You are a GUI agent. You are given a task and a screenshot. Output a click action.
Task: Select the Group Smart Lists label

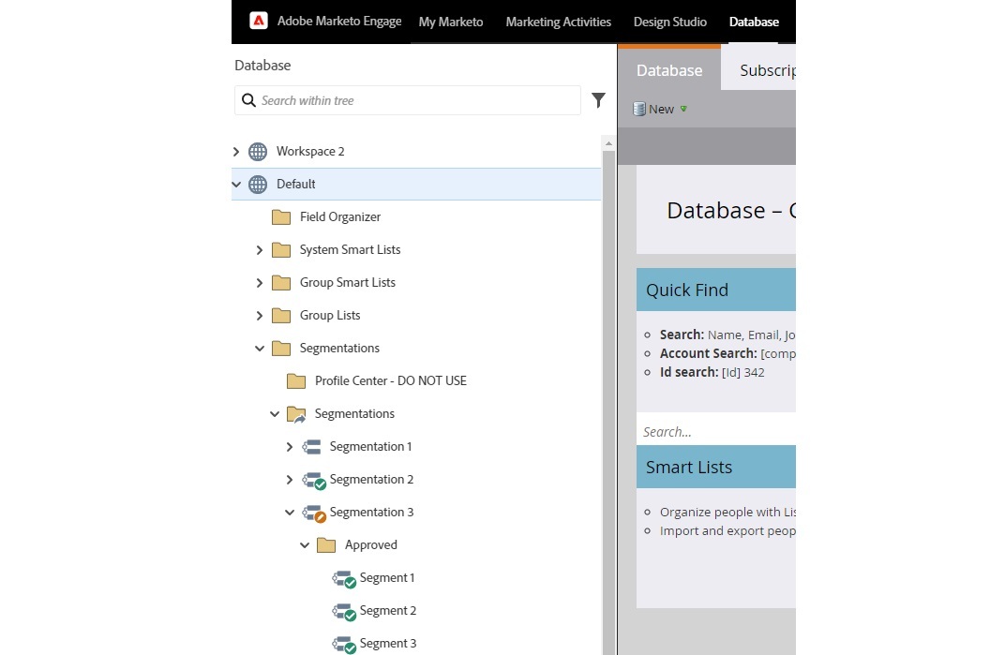pos(348,283)
